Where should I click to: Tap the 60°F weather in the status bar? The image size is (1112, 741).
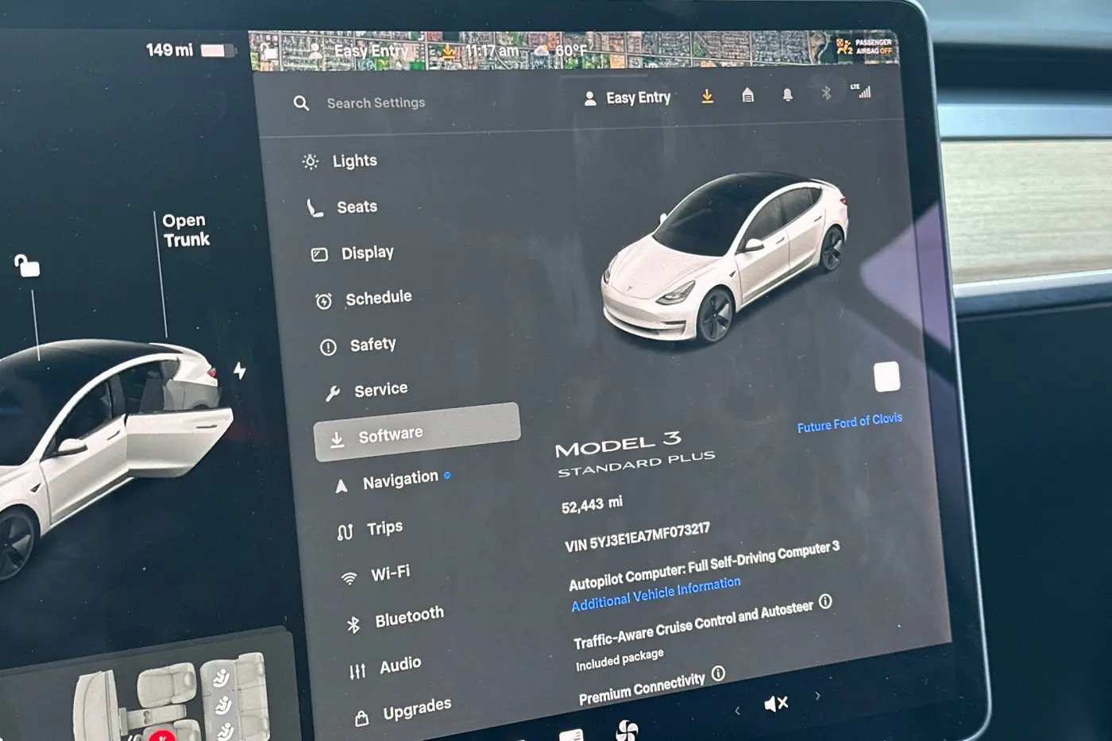pos(562,51)
